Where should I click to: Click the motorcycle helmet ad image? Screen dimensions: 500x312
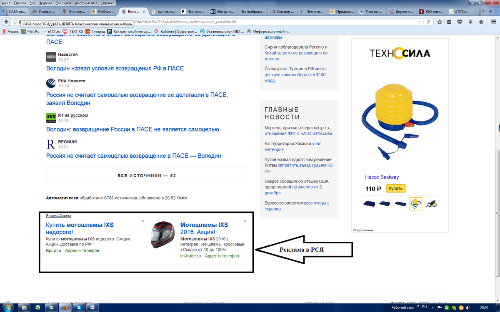pos(163,234)
